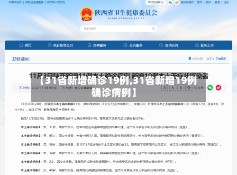Click the paragraph starting 截至11月3日24时
237x175 pixels.
pos(83,118)
